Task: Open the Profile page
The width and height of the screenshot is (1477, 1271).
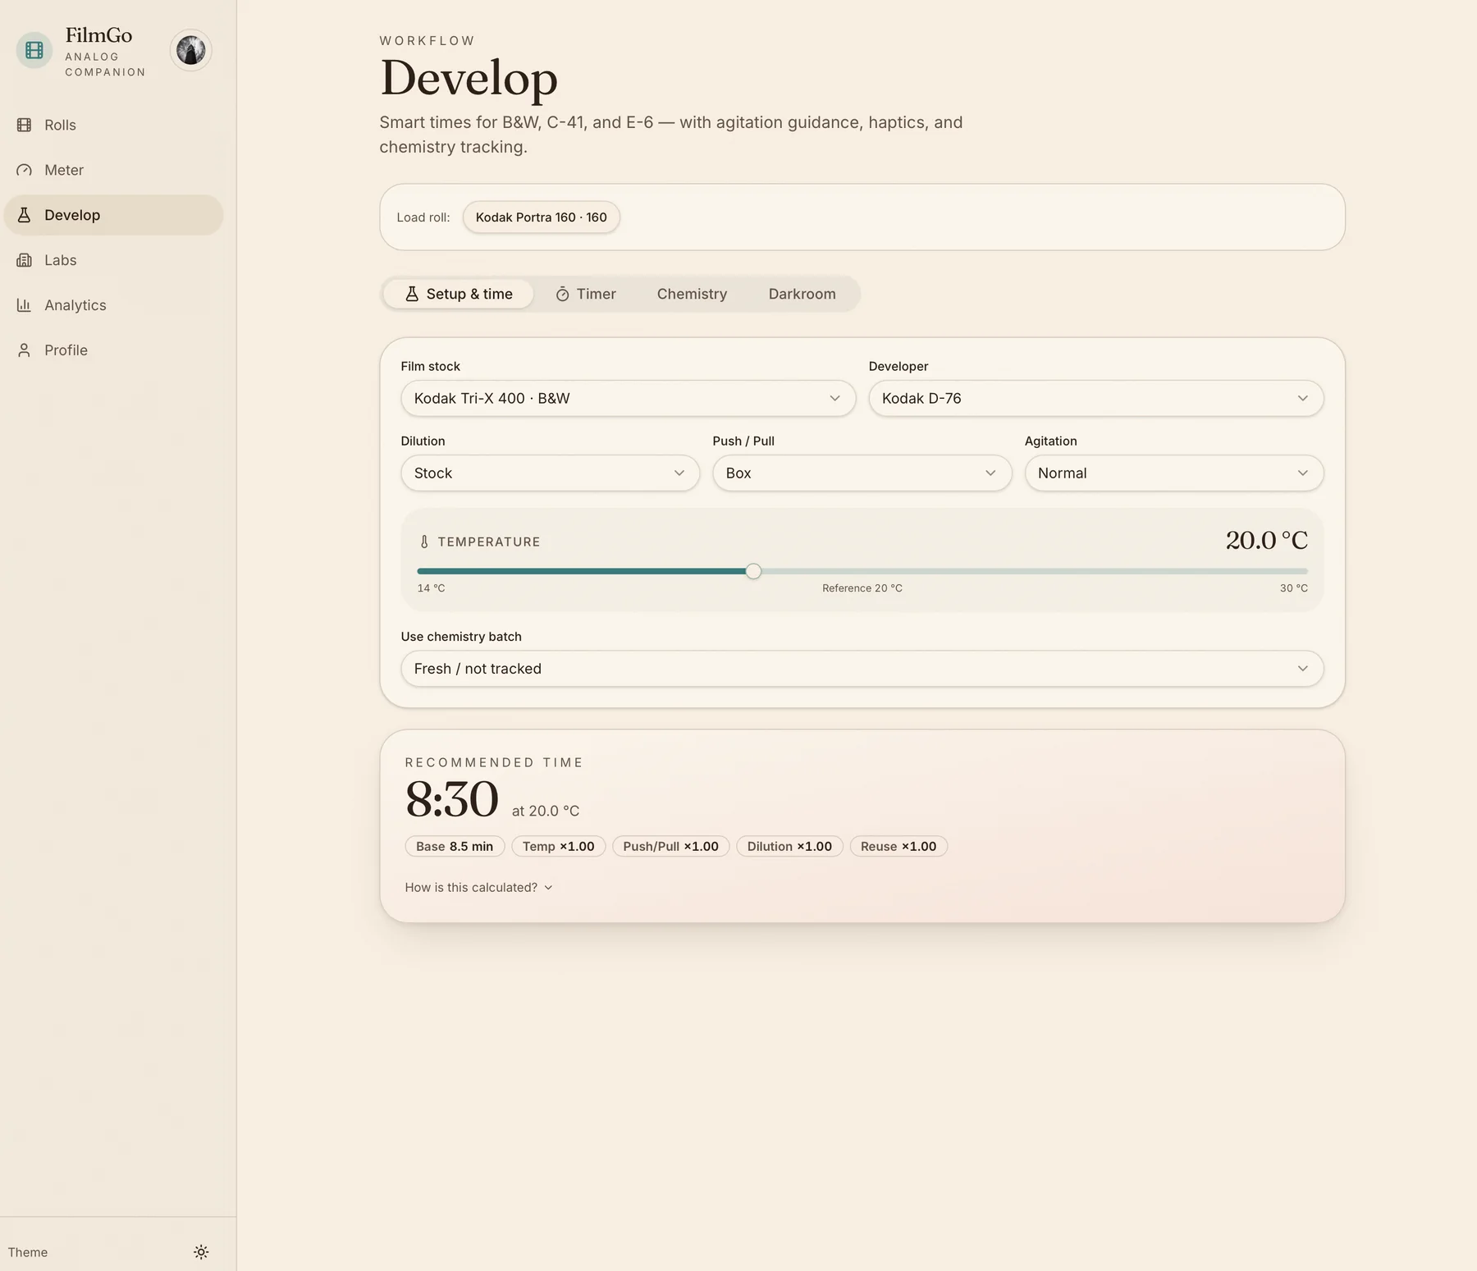Action: (113, 350)
